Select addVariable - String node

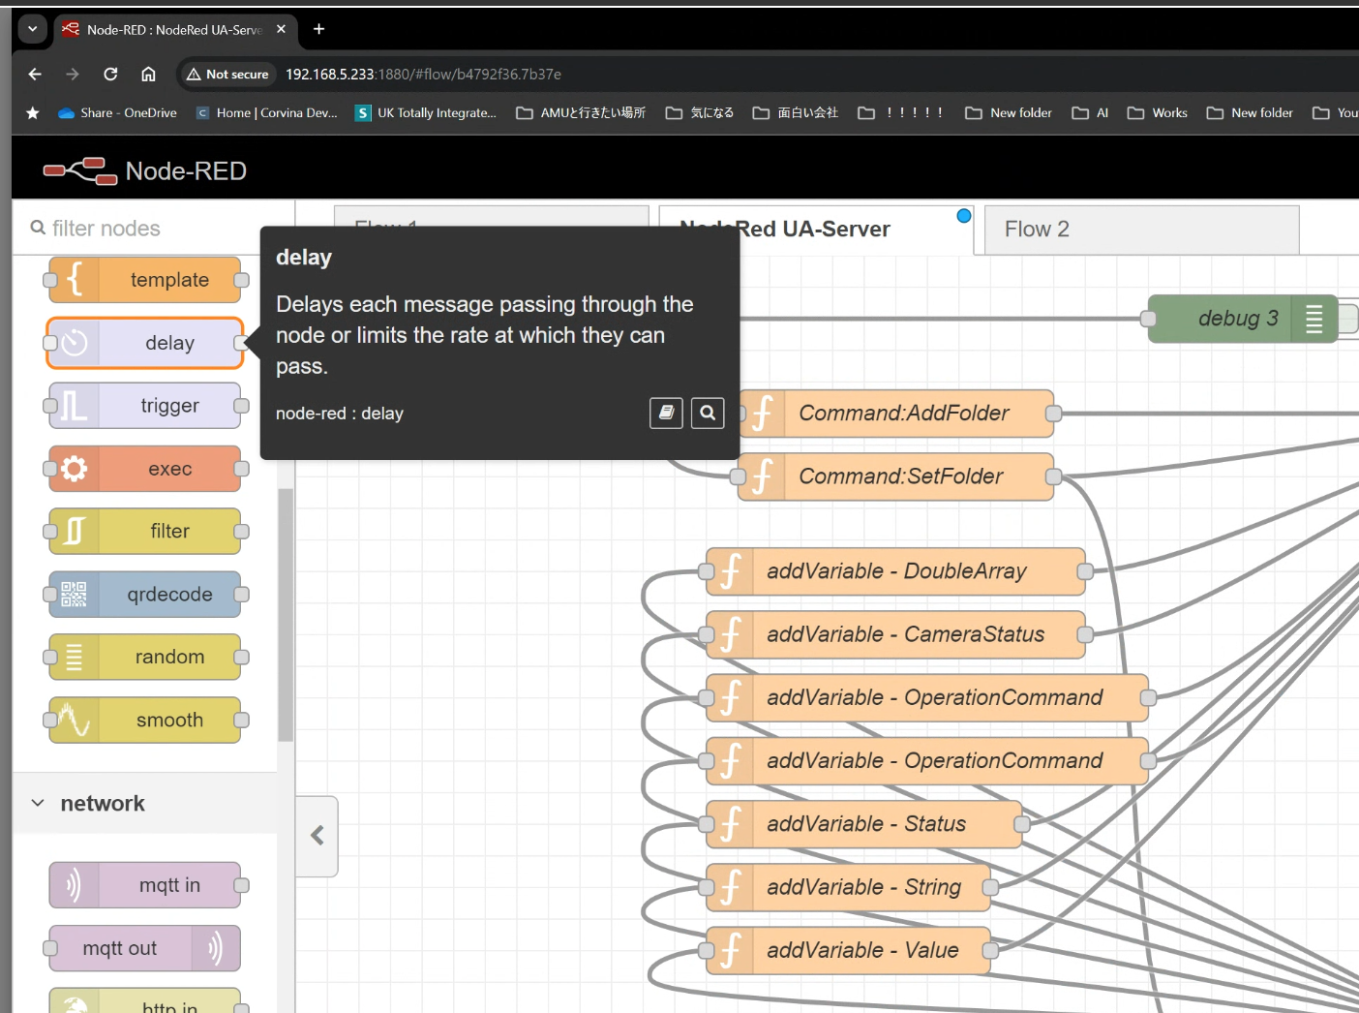[x=849, y=887]
